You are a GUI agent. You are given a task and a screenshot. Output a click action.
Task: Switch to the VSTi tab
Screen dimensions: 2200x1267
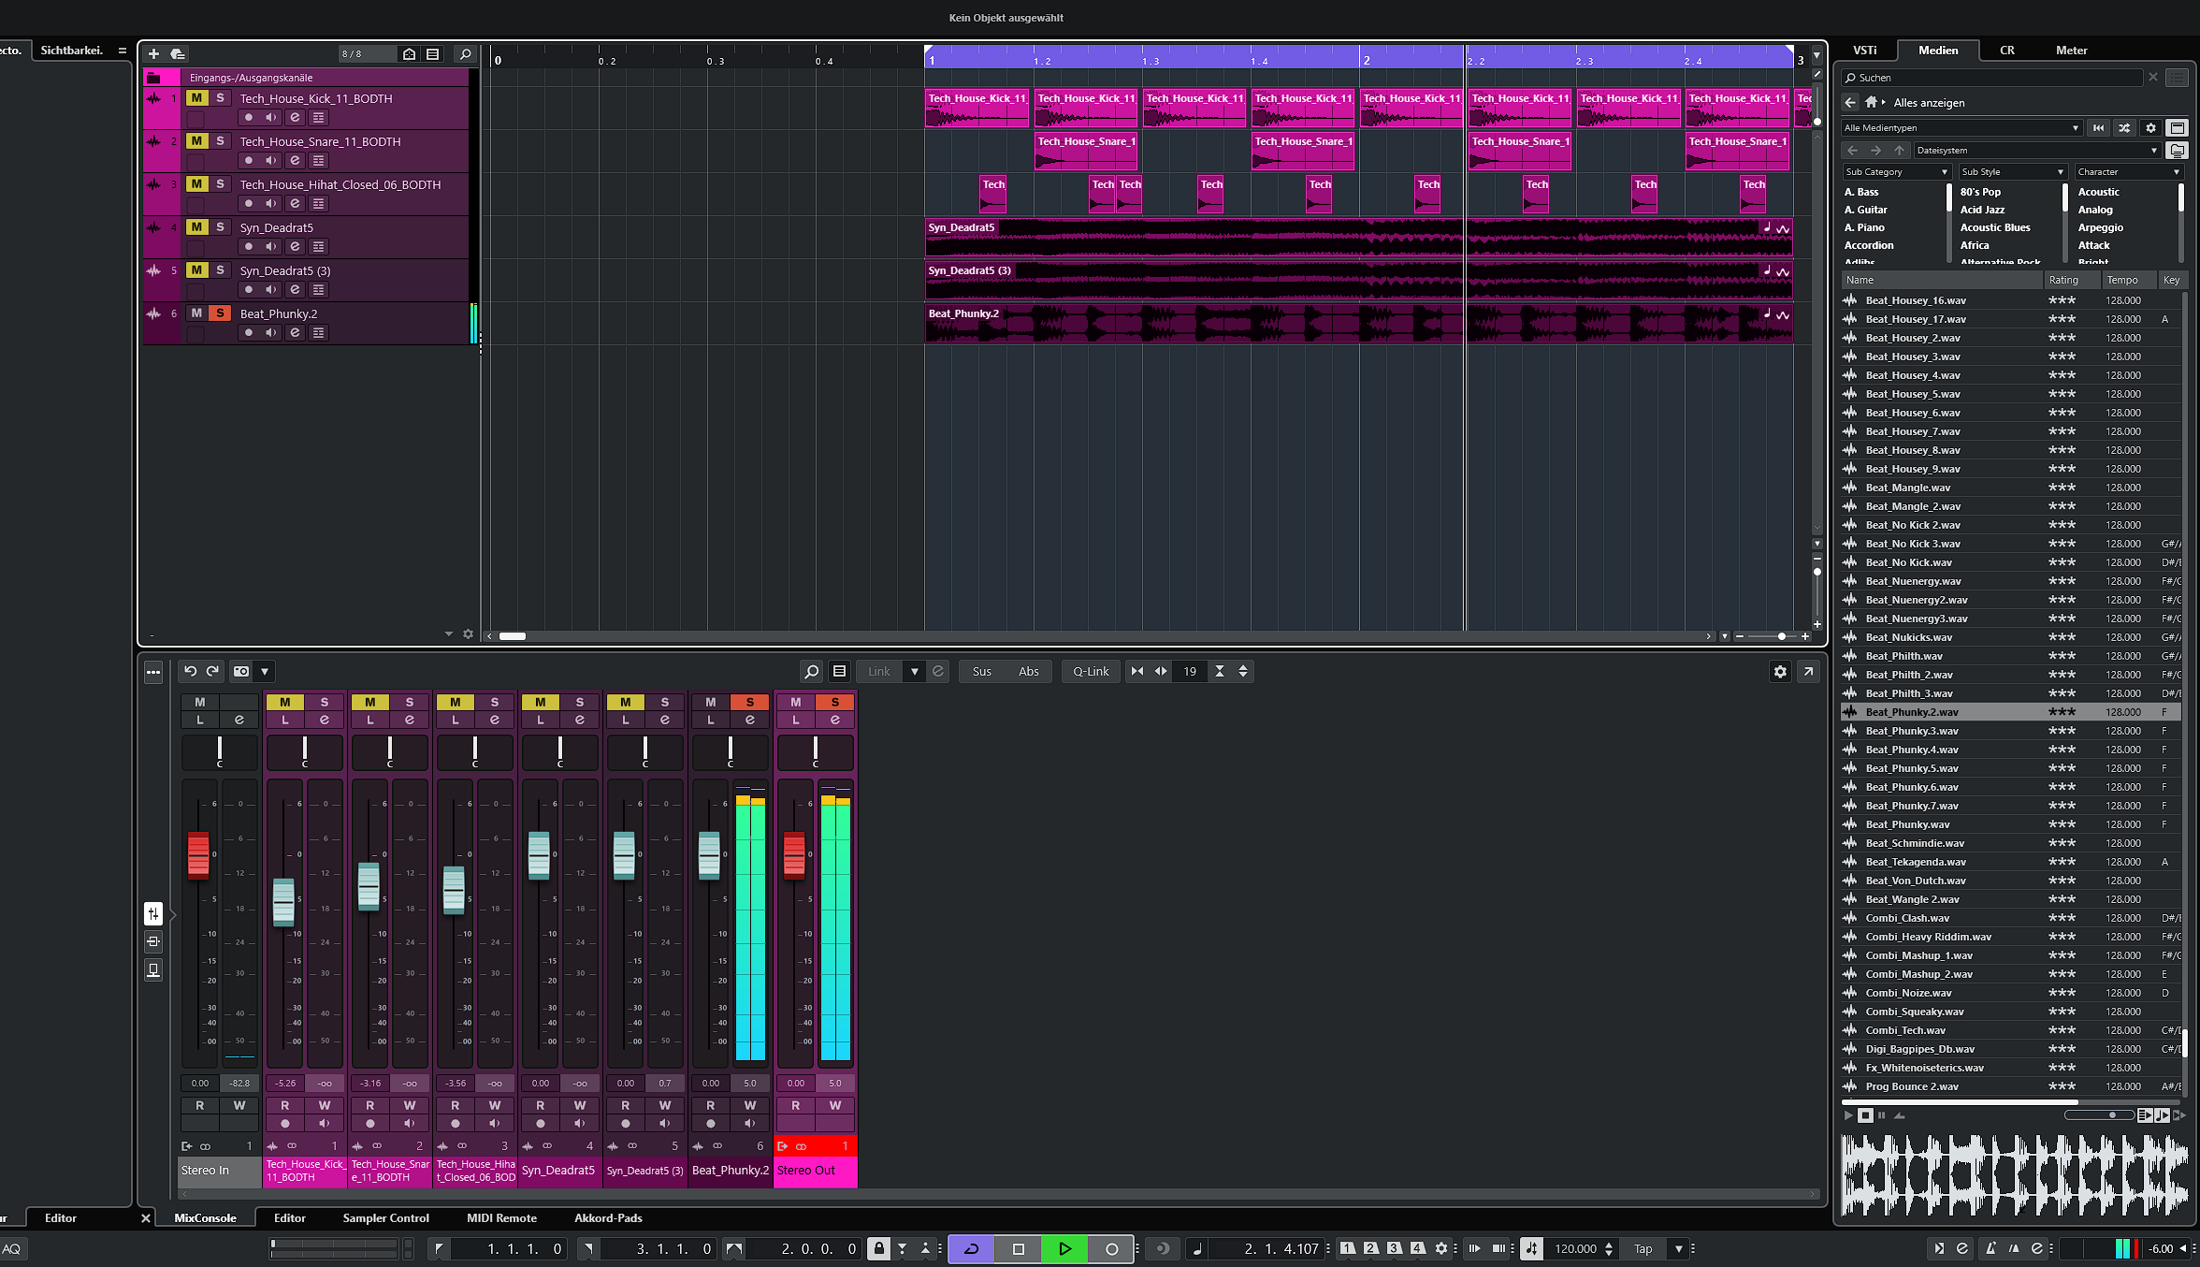click(1865, 51)
